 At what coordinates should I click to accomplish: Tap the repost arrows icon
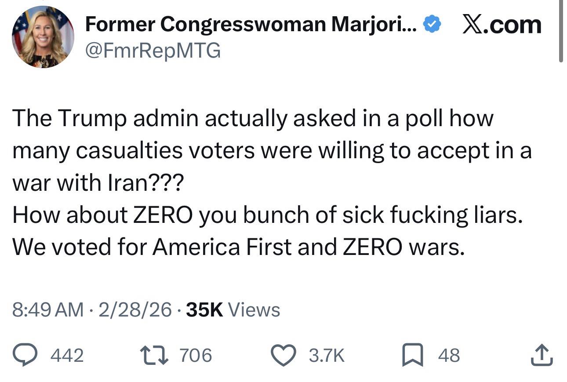click(x=153, y=355)
